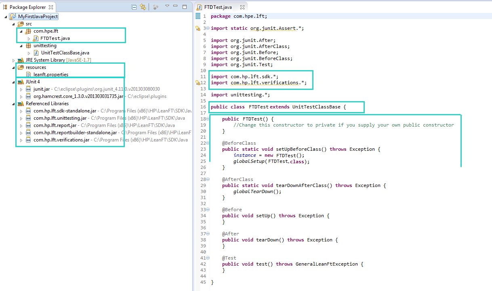Screen dimensions: 492x291
Task: Click the com.hp.lft.report.jar icon
Action: pos(28,125)
